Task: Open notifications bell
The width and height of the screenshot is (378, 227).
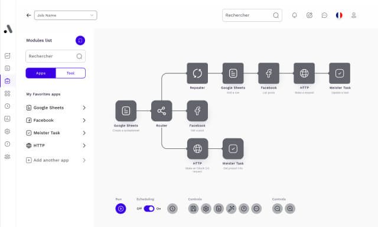Action: point(294,15)
